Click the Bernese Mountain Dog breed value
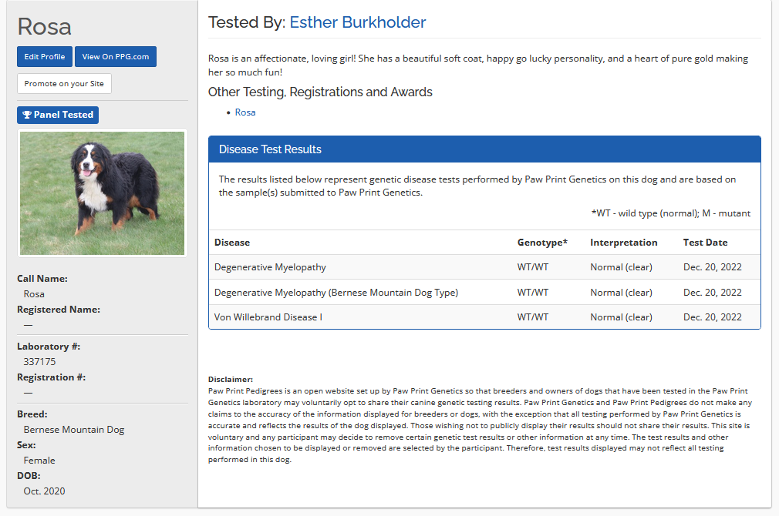 [74, 430]
